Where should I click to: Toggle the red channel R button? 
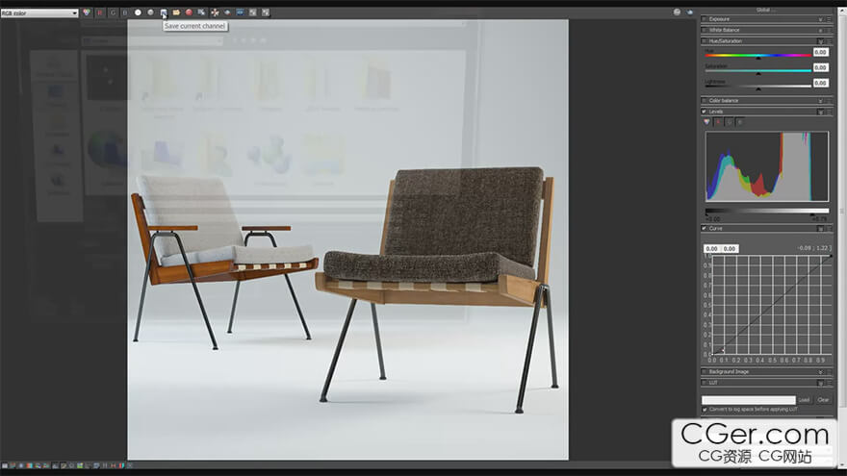100,13
